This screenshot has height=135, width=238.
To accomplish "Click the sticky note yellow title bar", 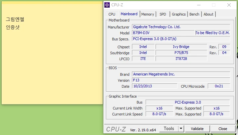I will coord(52,3).
